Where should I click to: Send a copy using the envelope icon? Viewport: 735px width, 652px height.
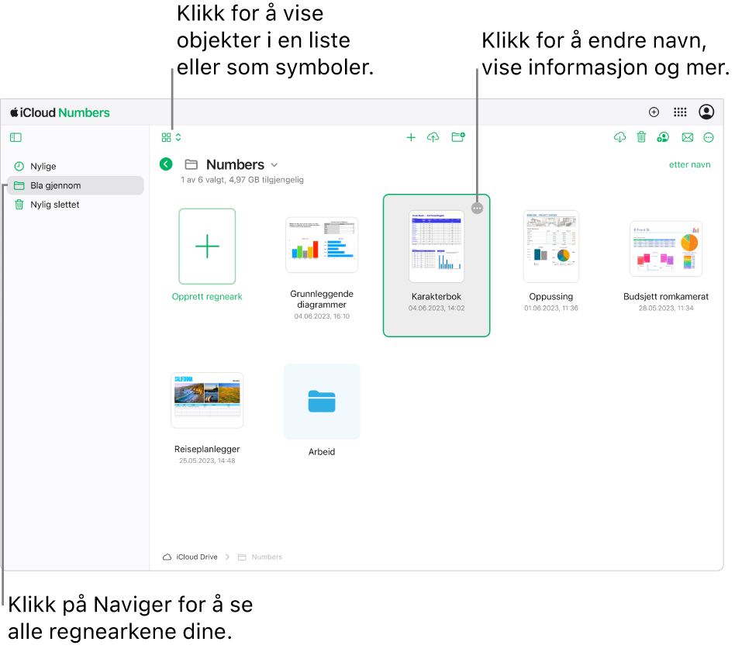(x=687, y=137)
